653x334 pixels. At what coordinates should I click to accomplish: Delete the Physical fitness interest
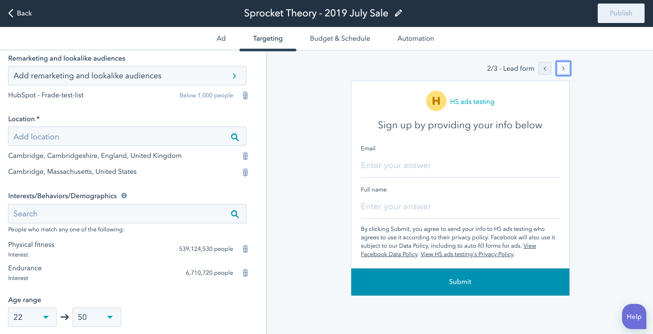click(245, 249)
